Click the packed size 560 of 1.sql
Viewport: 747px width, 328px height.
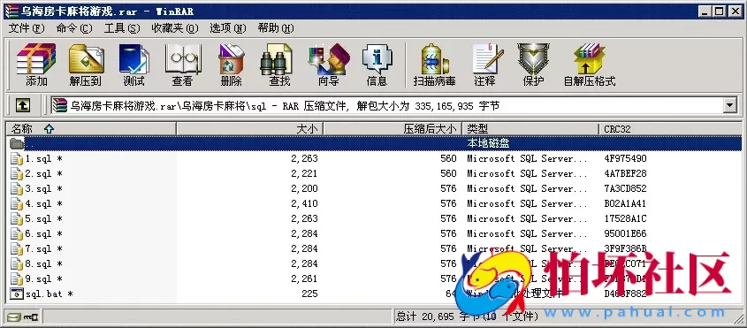pyautogui.click(x=448, y=158)
